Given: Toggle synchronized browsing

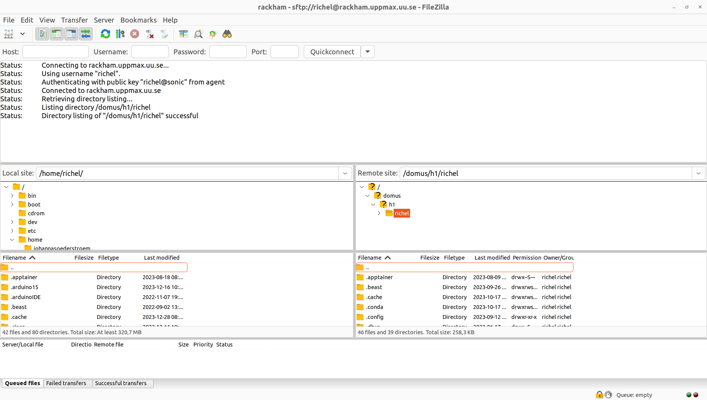Looking at the screenshot, I should 213,34.
